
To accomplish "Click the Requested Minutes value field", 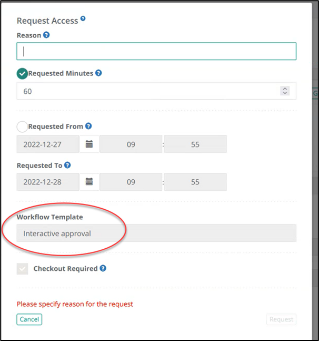I will click(x=147, y=91).
